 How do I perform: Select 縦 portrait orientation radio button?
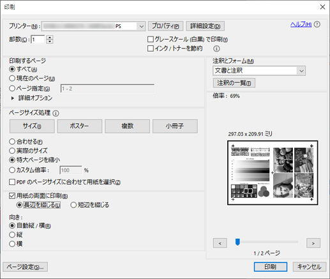point(12,235)
